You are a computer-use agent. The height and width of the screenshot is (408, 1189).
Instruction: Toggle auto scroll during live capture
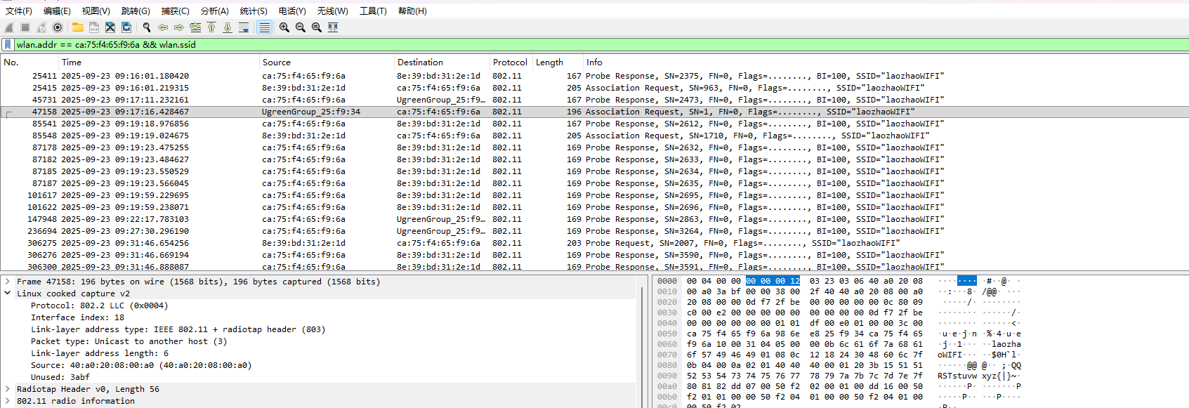click(x=244, y=27)
